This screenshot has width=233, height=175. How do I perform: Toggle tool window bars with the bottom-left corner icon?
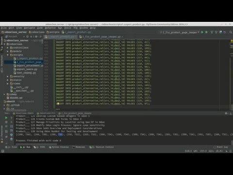2,151
